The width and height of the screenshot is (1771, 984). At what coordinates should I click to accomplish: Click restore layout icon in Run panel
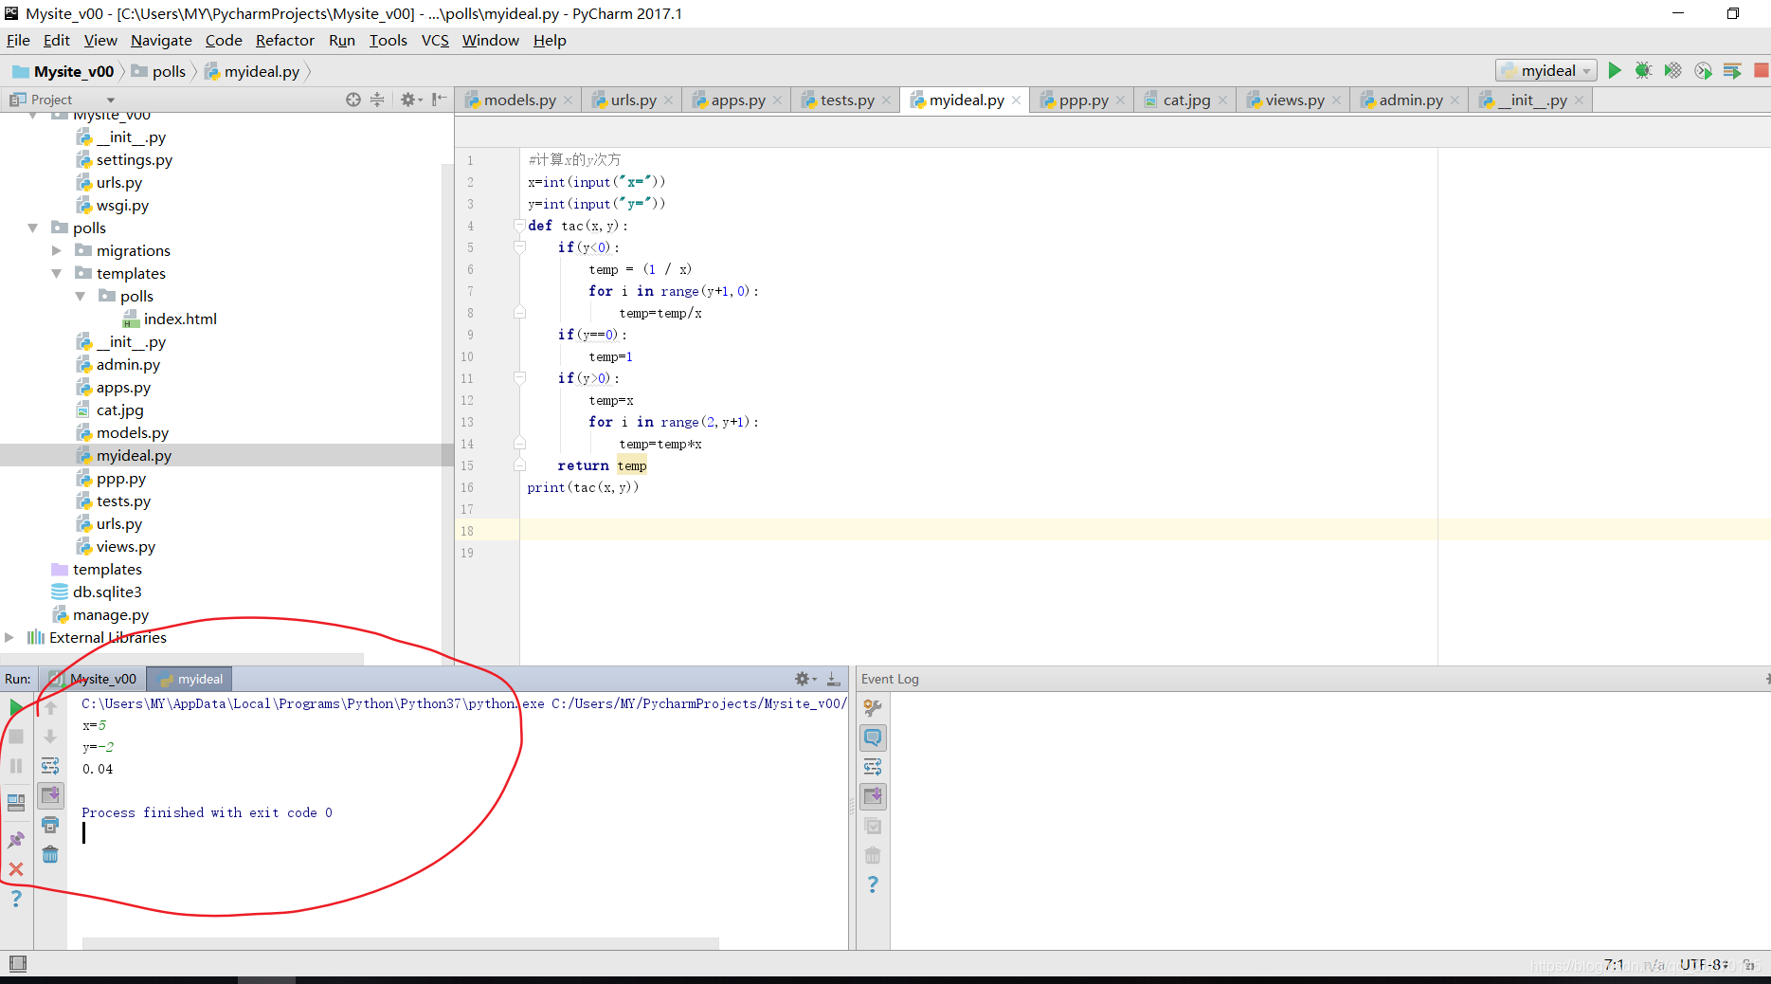[x=16, y=803]
